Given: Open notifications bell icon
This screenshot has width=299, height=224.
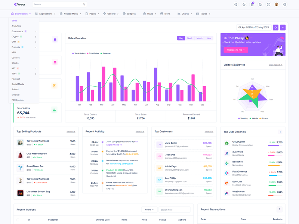Looking at the screenshot, I should [x=260, y=4].
